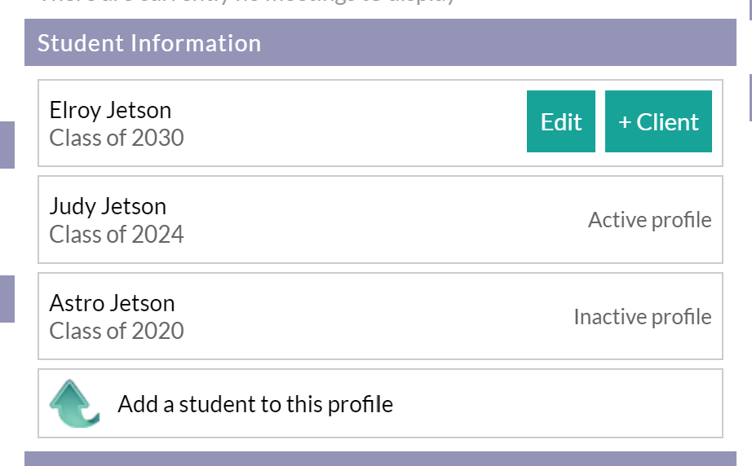Click the Class of 2020 text

117,331
